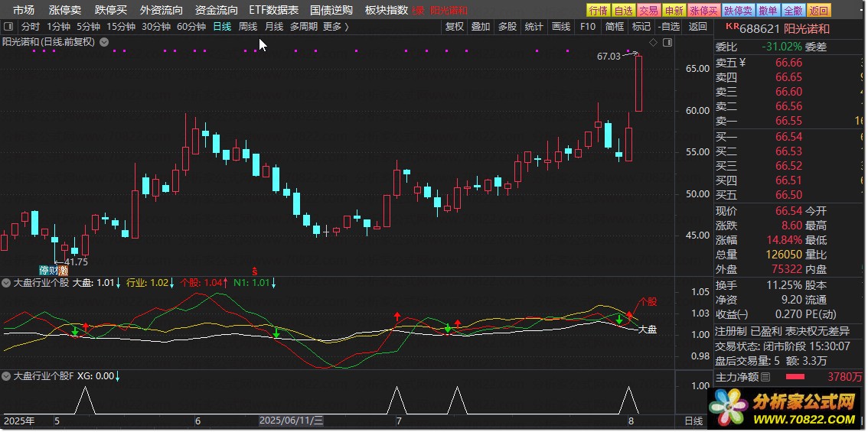Image resolution: width=868 pixels, height=432 pixels.
Task: Click the blue 全撤 button
Action: 793,11
